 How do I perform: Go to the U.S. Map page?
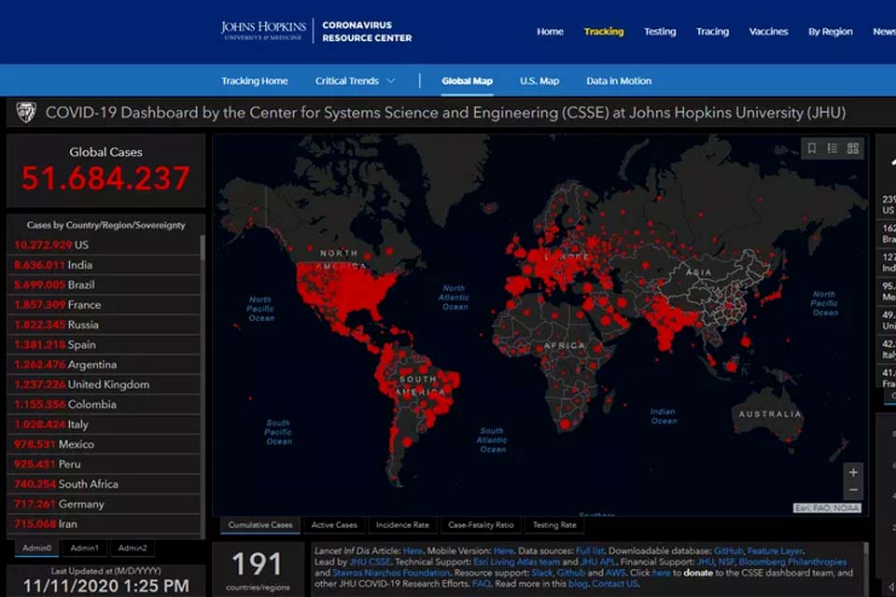click(539, 81)
